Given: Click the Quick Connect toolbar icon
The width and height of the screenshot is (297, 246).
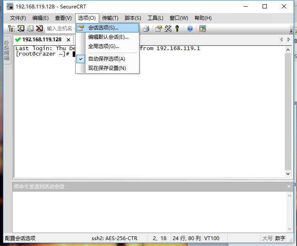Looking at the screenshot, I should point(21,29).
